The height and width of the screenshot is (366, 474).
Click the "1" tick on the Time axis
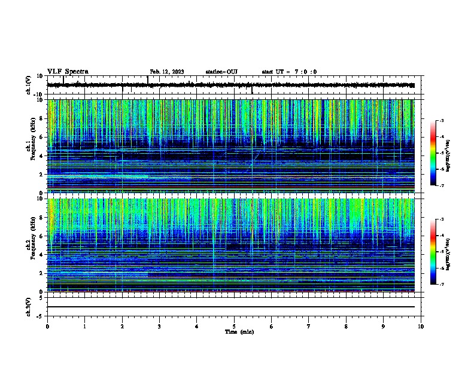click(x=84, y=327)
